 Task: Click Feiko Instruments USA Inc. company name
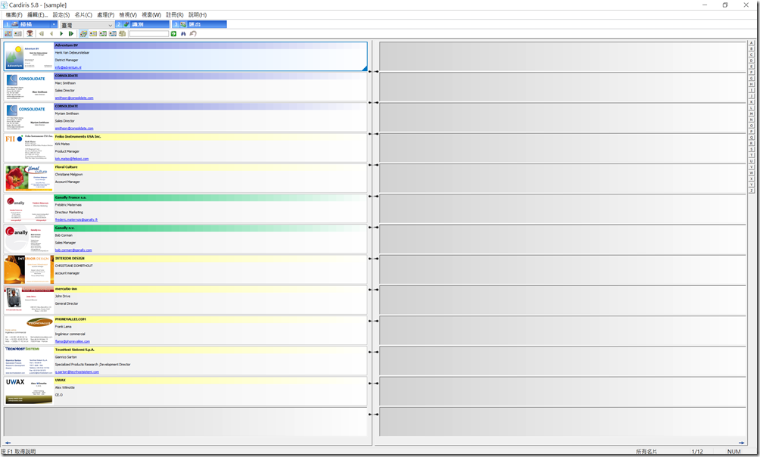pos(77,137)
